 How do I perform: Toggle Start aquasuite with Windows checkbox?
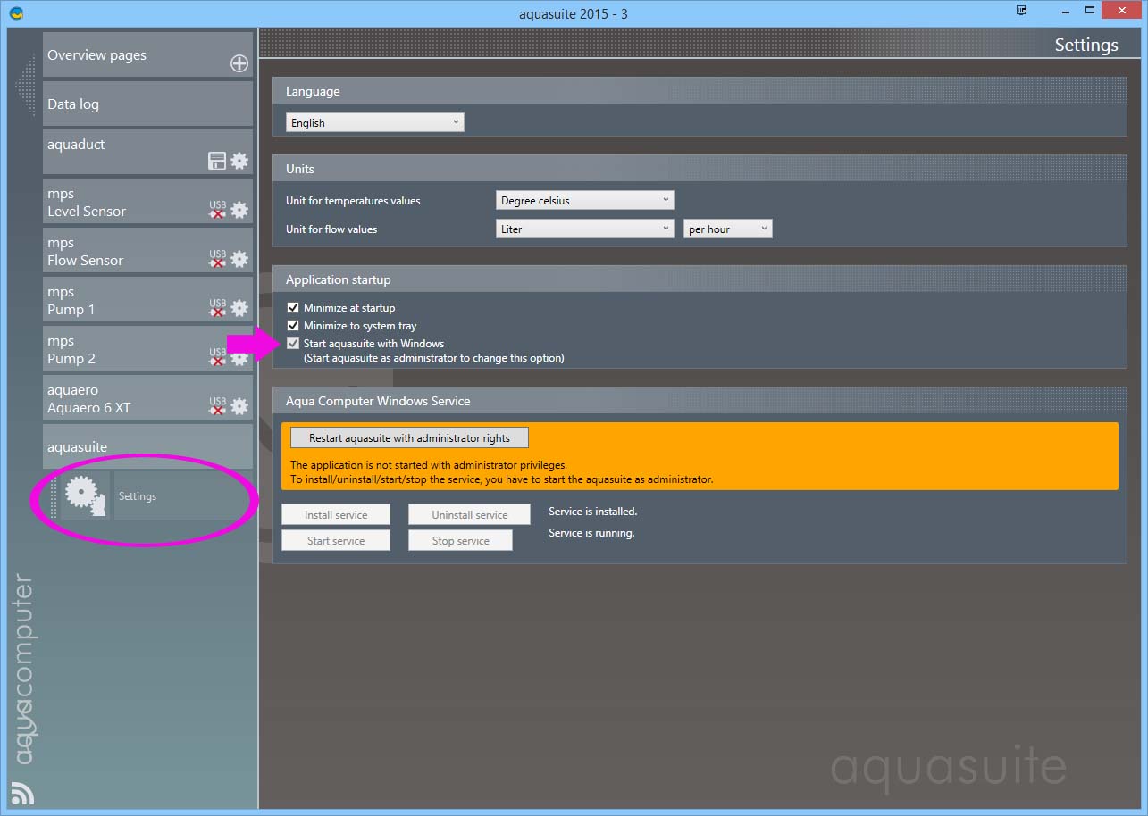coord(293,344)
